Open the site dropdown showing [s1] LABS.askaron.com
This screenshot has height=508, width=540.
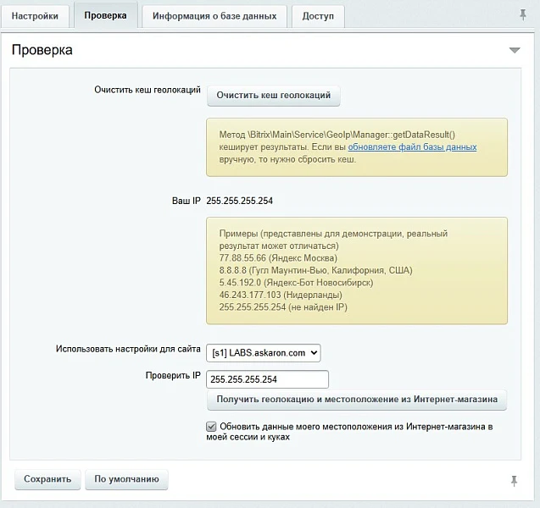pyautogui.click(x=264, y=353)
